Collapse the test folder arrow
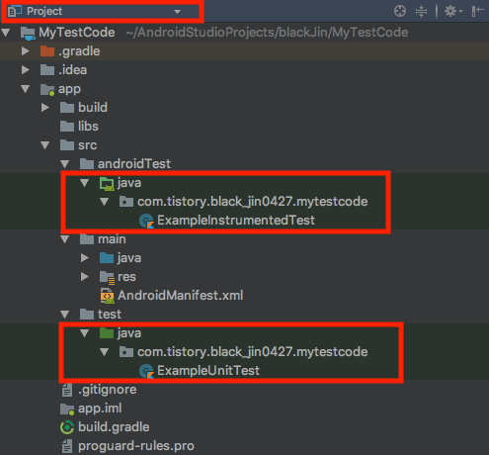This screenshot has height=455, width=489. tap(65, 315)
